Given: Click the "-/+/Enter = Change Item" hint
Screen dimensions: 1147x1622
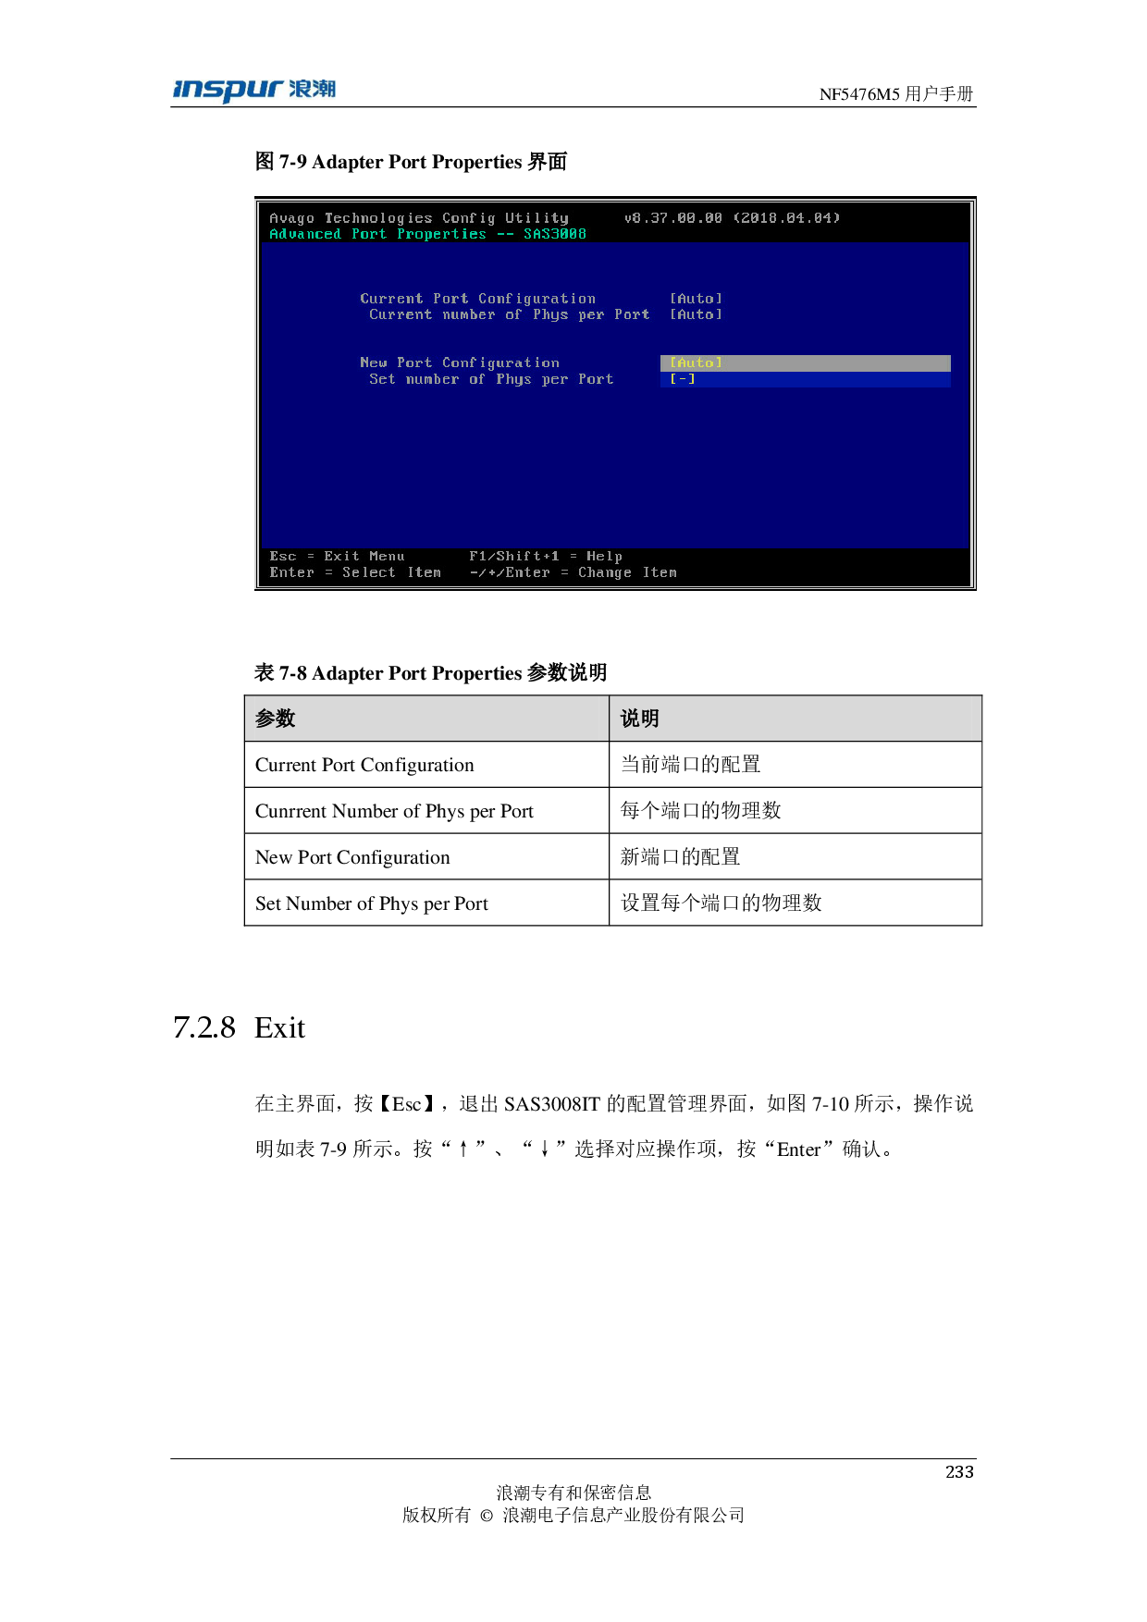Looking at the screenshot, I should (573, 573).
